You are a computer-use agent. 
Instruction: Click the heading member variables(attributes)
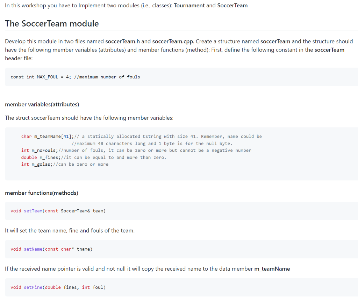coord(42,104)
